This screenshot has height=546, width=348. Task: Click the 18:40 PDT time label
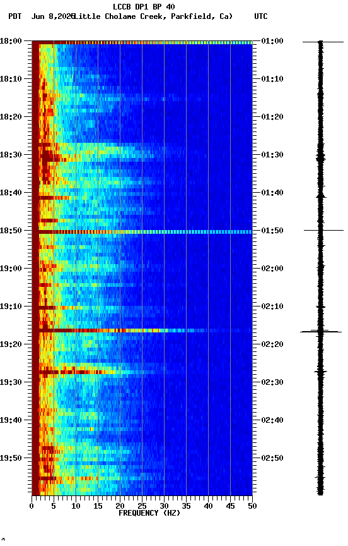coord(11,193)
